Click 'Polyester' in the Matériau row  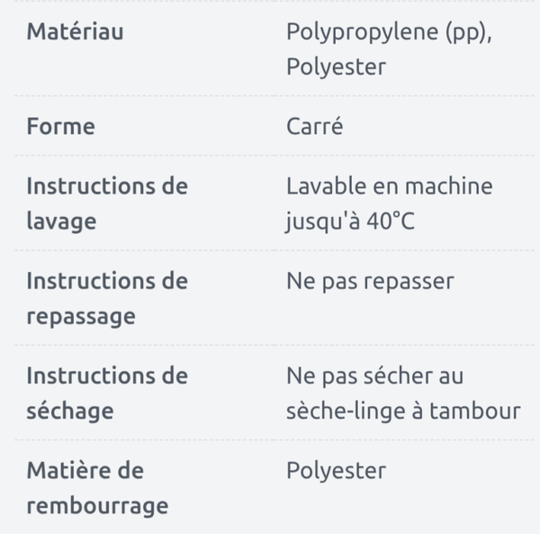[x=336, y=67]
